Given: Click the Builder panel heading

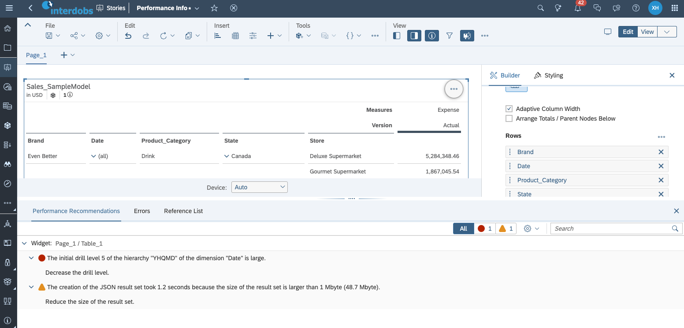Looking at the screenshot, I should pyautogui.click(x=505, y=75).
